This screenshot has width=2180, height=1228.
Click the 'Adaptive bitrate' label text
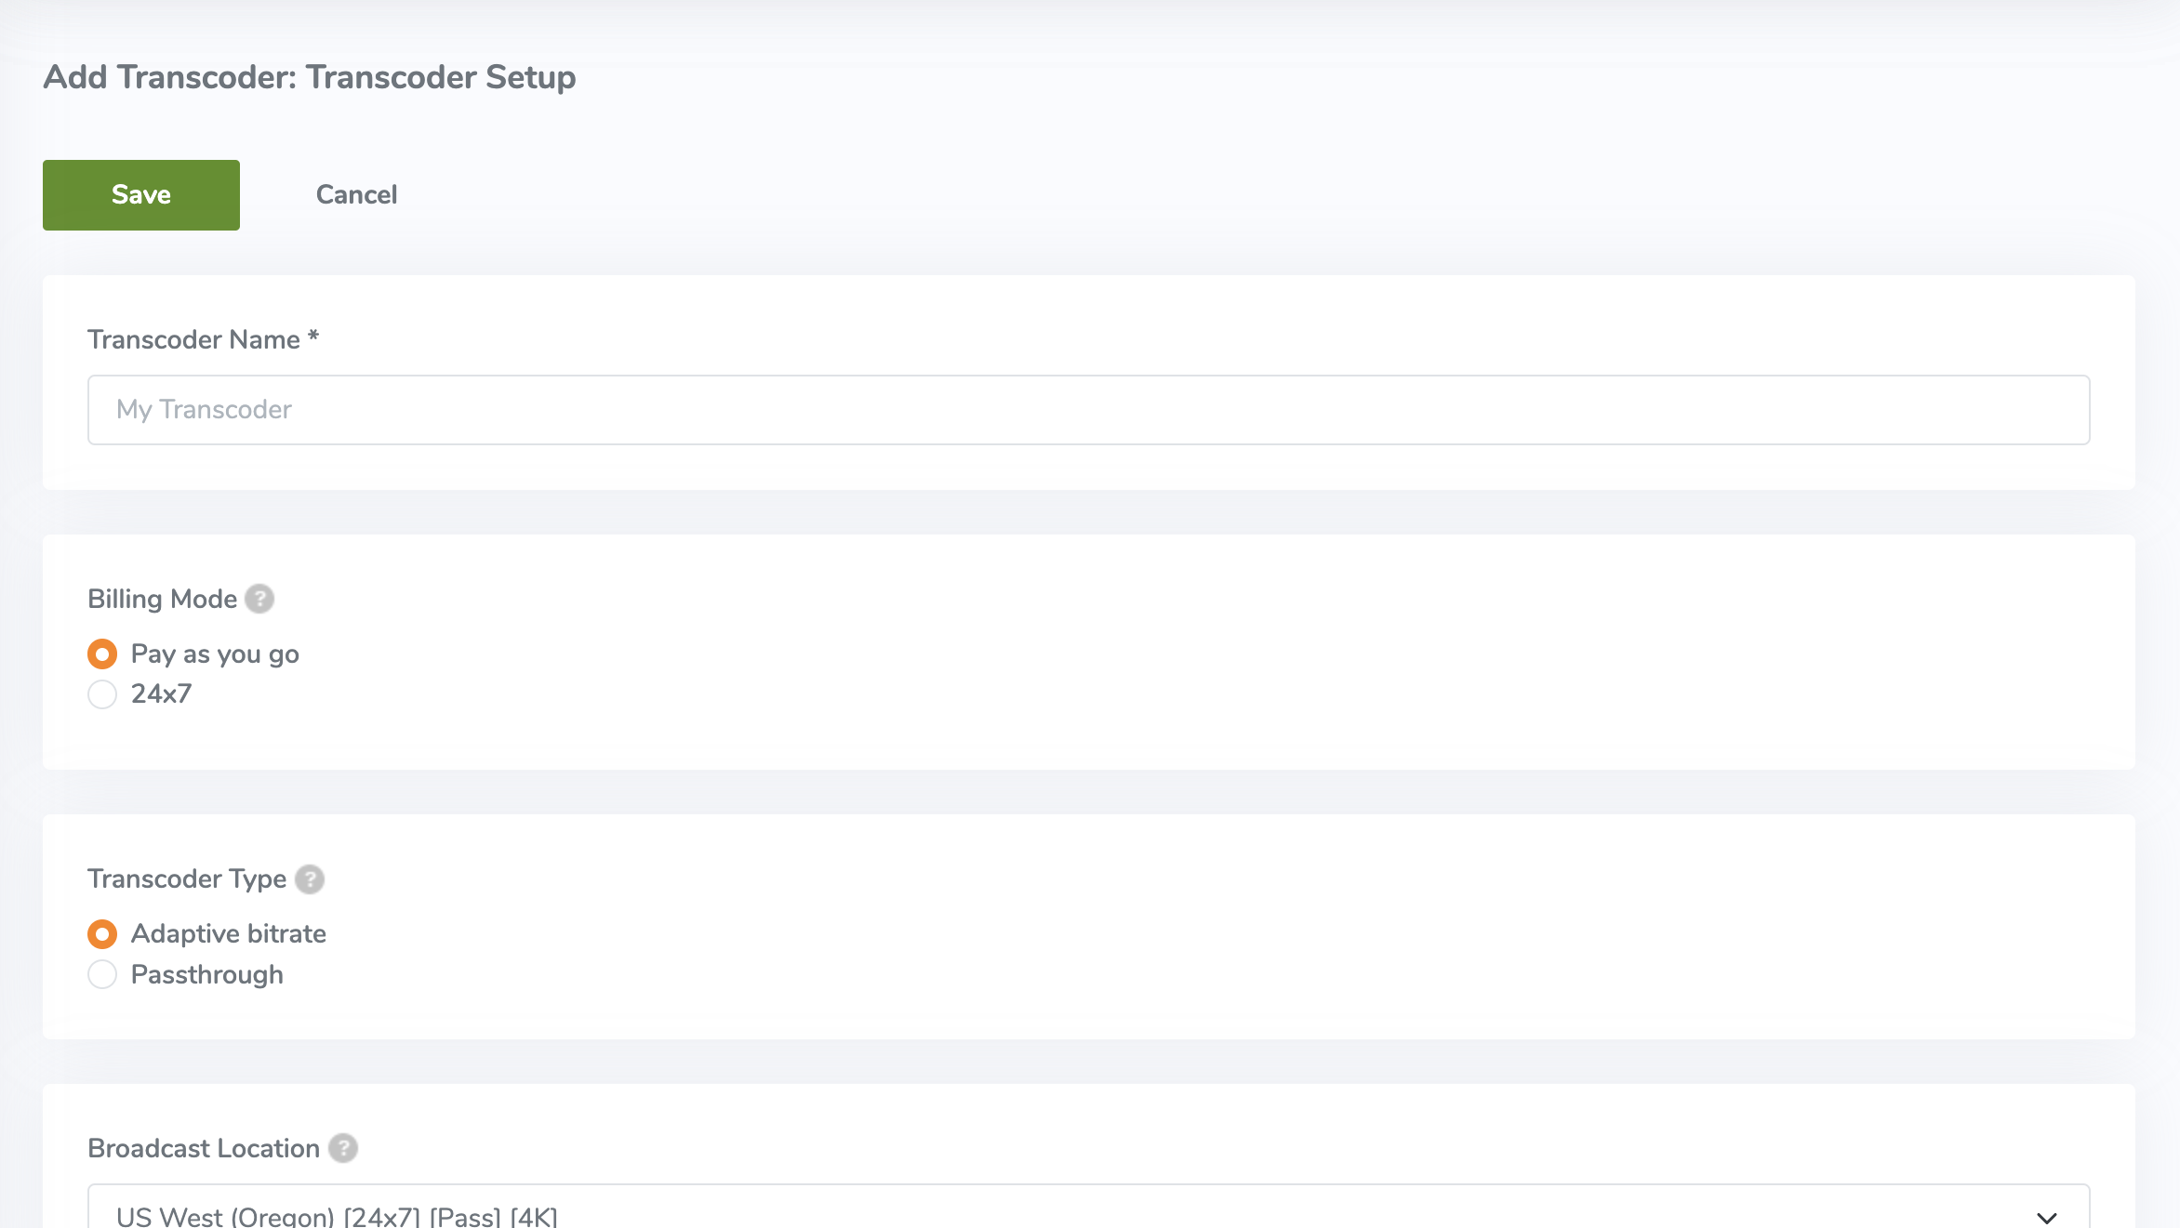coord(229,934)
